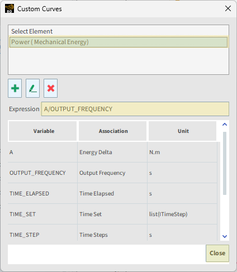Click the Expression input field

coord(135,109)
